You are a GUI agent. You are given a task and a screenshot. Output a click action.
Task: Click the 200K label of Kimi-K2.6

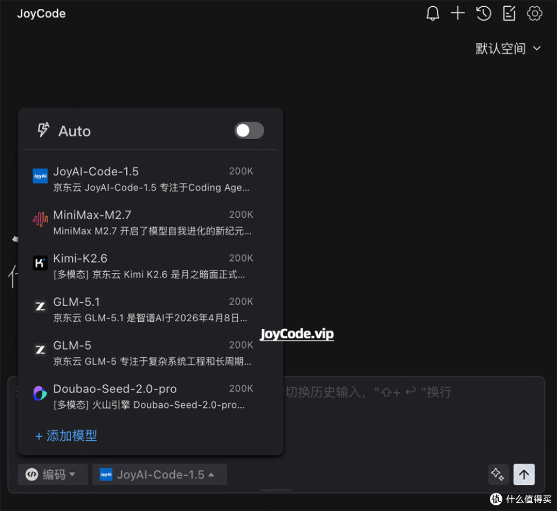click(241, 258)
